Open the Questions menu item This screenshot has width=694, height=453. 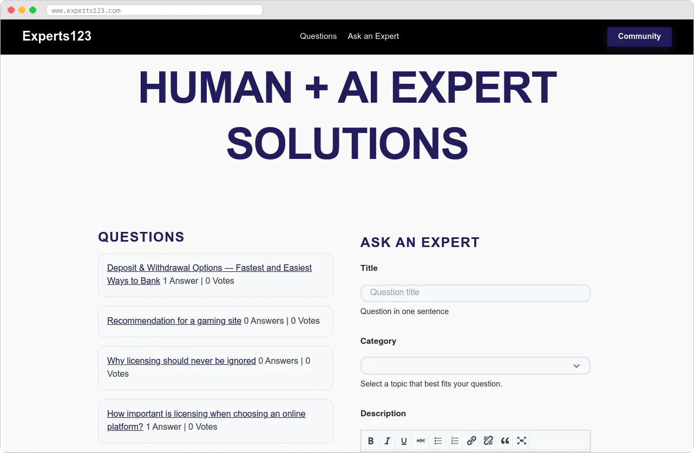coord(318,36)
